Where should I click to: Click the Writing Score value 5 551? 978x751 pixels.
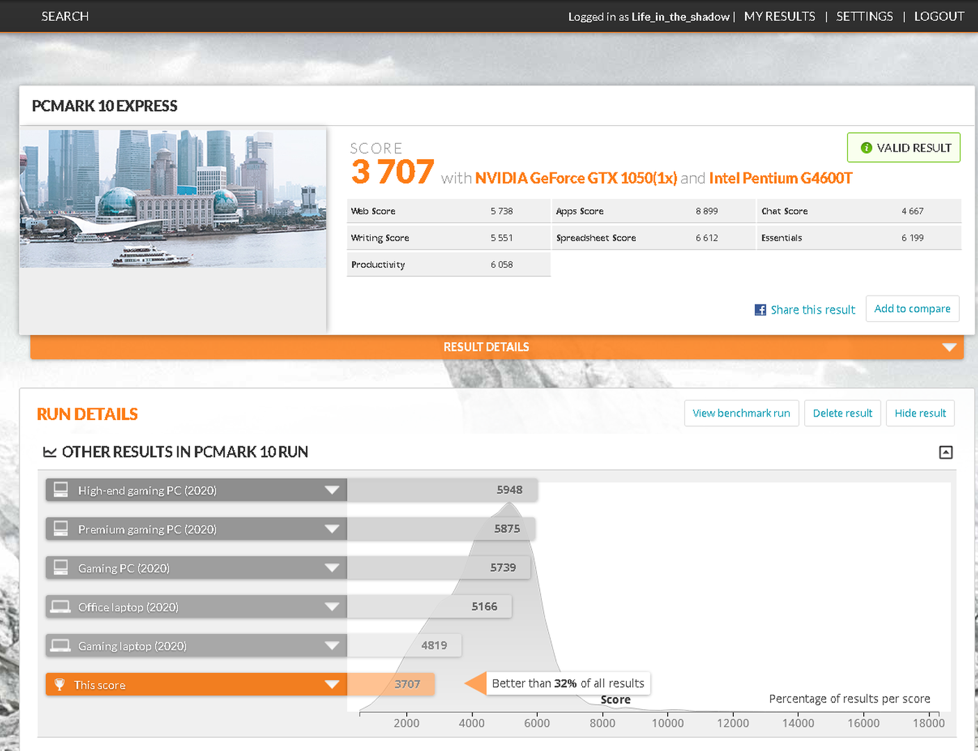(x=502, y=238)
